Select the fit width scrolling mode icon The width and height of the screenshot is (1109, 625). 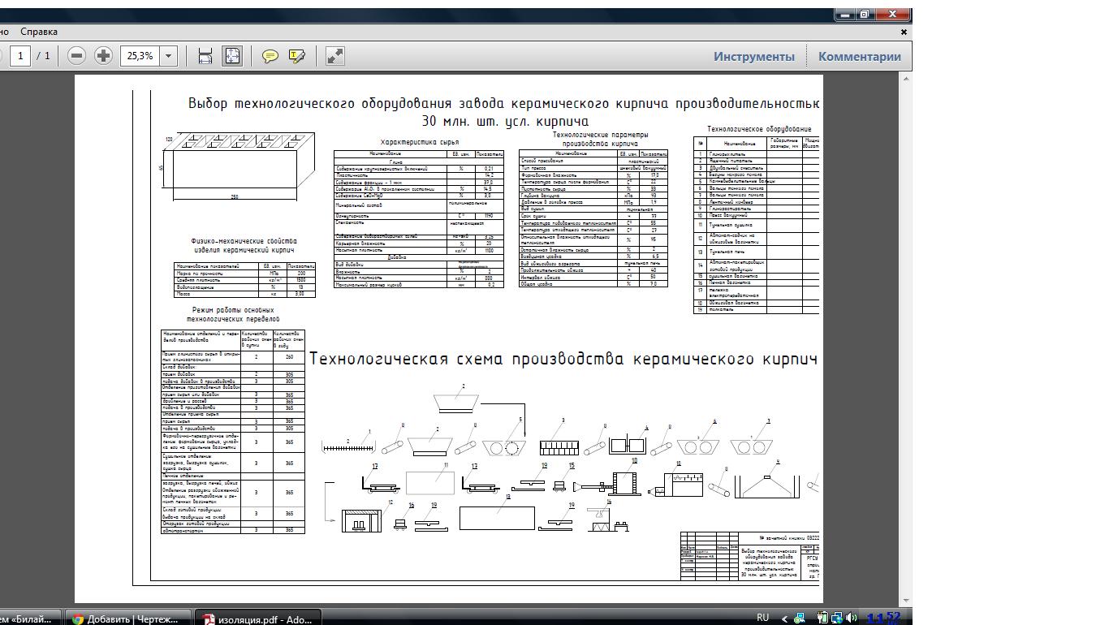point(205,55)
